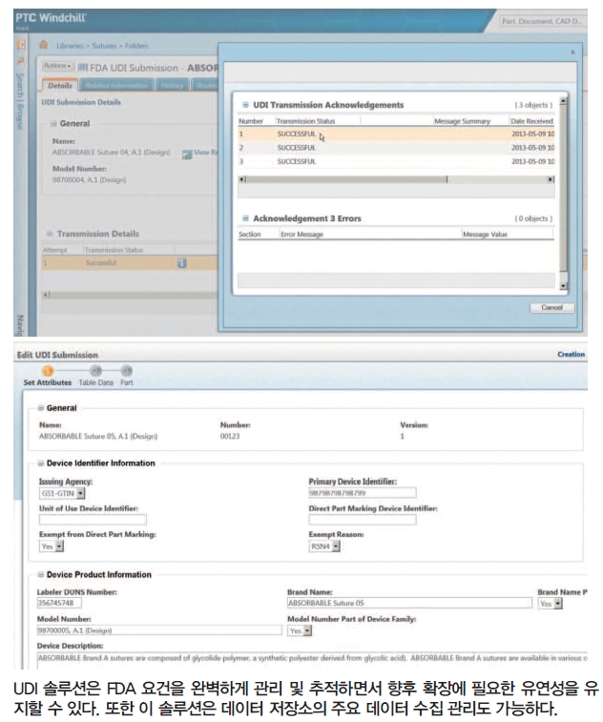Click the View icon beside suture name
Screen dimensions: 603x722
tap(187, 154)
